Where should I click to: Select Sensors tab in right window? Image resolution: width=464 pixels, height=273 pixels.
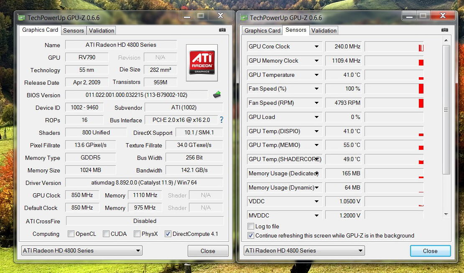[296, 30]
